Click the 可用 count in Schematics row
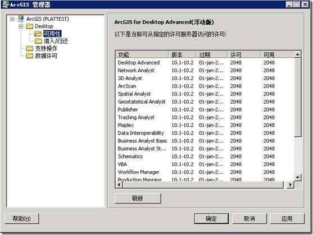 269,156
